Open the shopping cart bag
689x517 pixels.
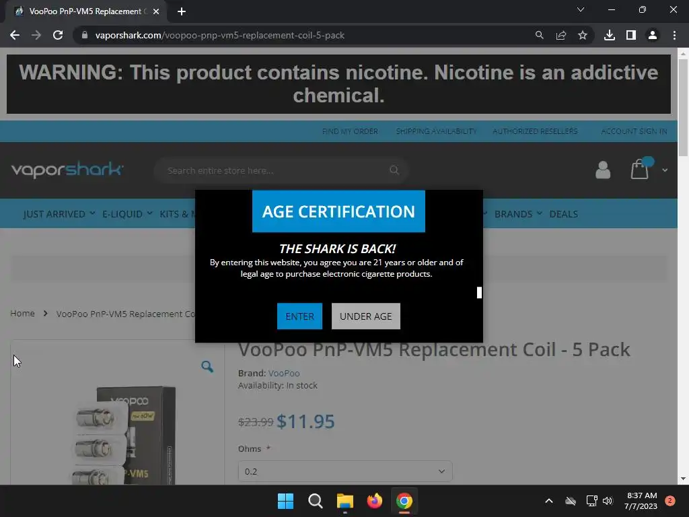tap(640, 169)
